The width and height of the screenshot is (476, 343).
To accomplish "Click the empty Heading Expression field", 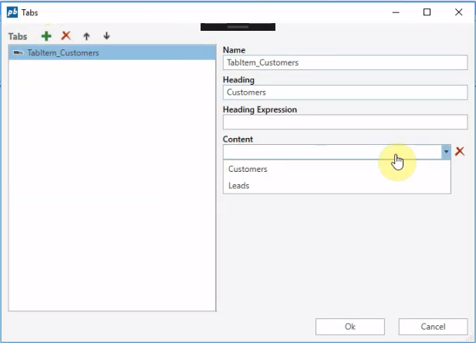I will click(345, 122).
